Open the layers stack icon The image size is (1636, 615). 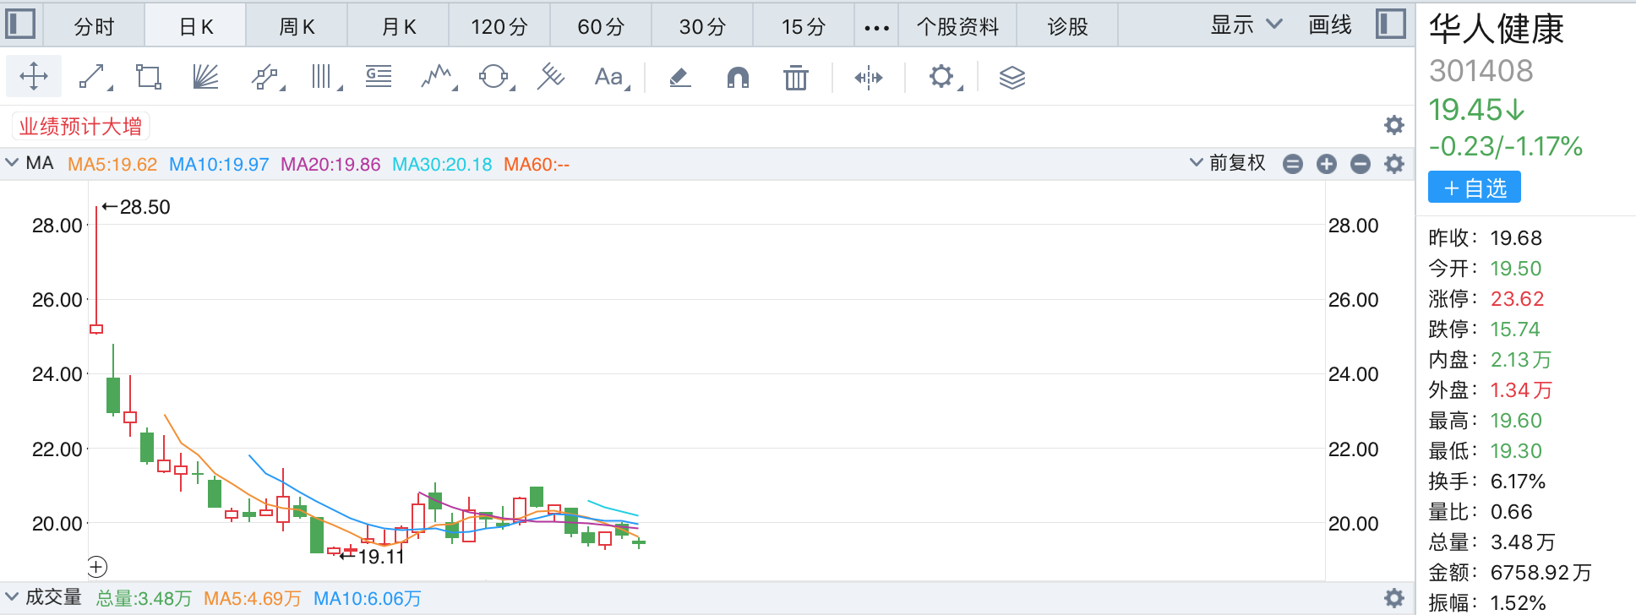coord(1012,78)
